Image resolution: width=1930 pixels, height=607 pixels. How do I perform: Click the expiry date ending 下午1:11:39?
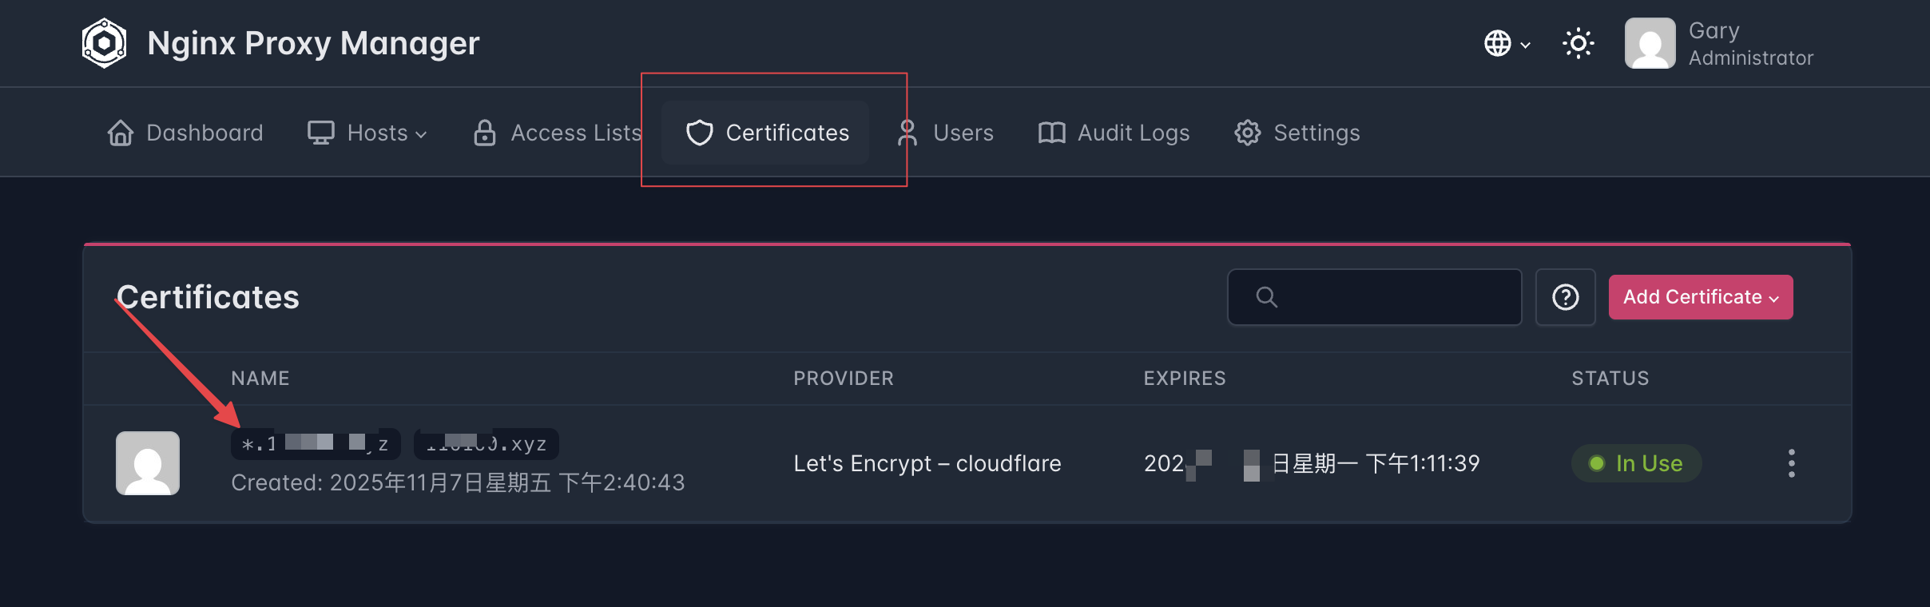click(1312, 463)
